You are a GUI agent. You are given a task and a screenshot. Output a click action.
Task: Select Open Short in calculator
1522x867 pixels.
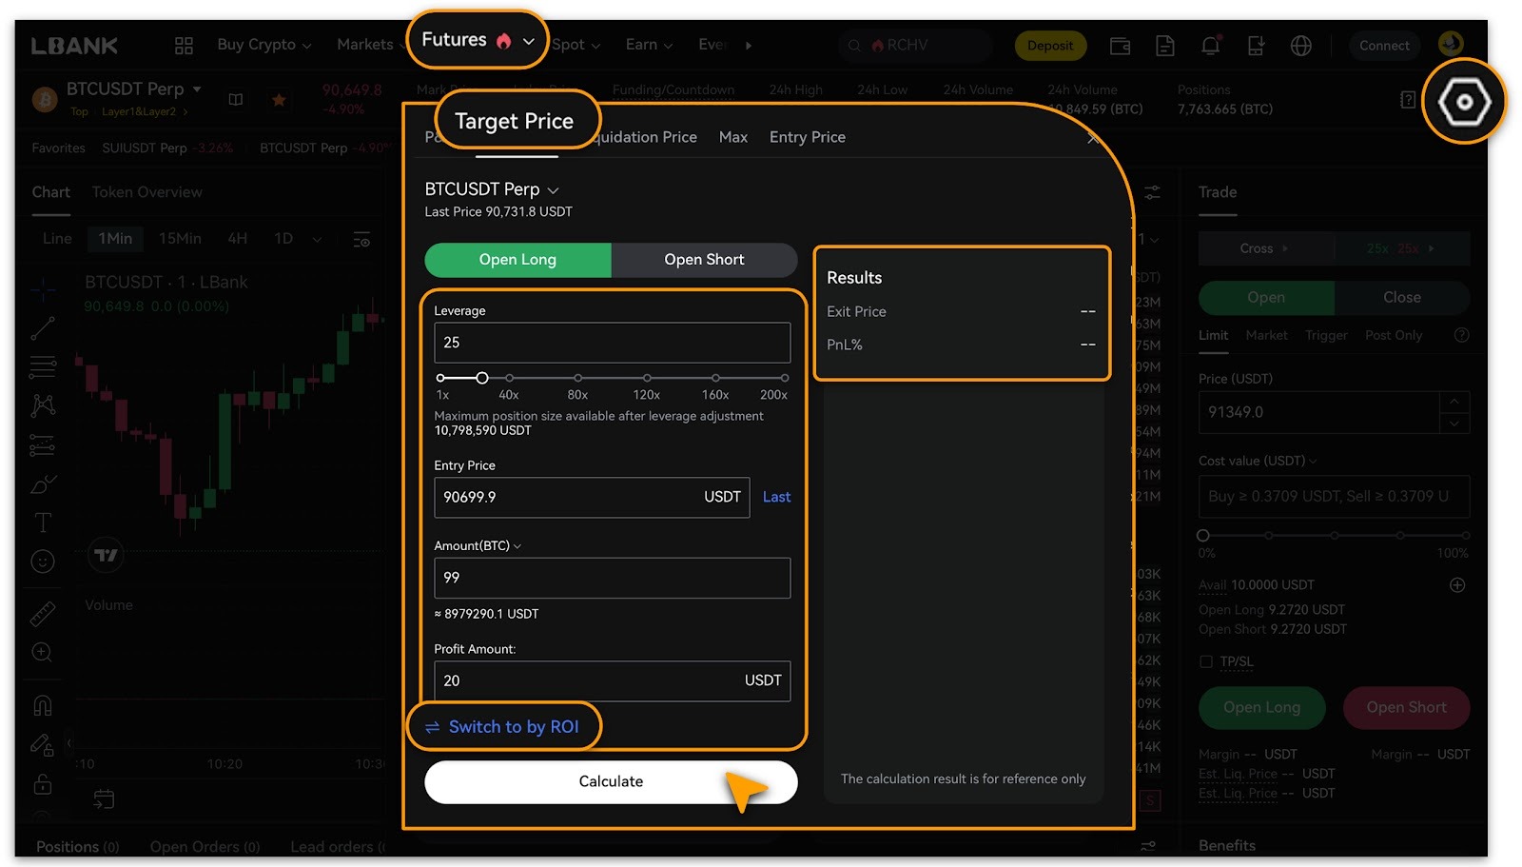pyautogui.click(x=704, y=260)
